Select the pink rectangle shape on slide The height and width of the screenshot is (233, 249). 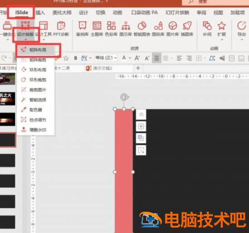point(124,171)
